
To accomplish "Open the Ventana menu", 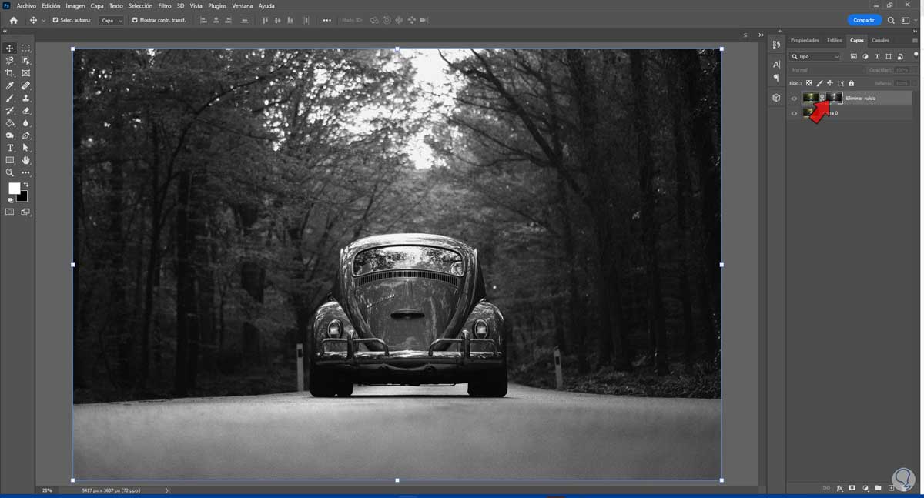I will tap(242, 5).
